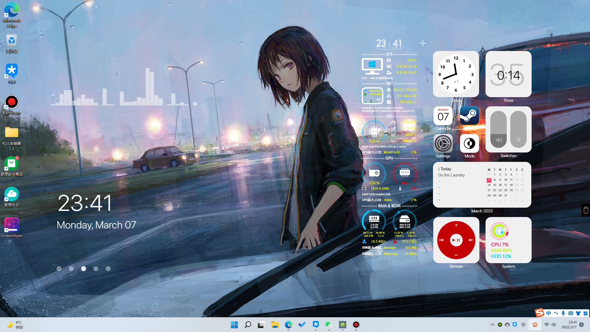Click the volume slider in Switches
Image resolution: width=590 pixels, height=332 pixels.
(498, 129)
